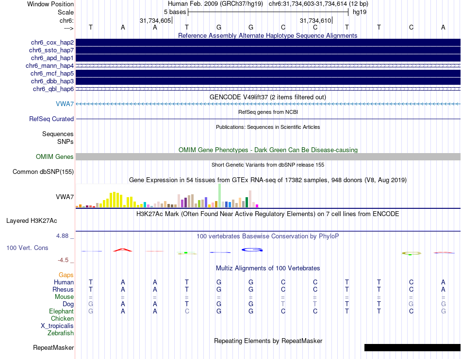Click the 31,734,605 position marker

coord(156,20)
